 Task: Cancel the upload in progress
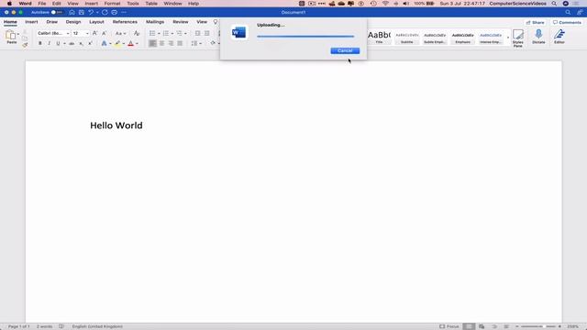pyautogui.click(x=345, y=50)
